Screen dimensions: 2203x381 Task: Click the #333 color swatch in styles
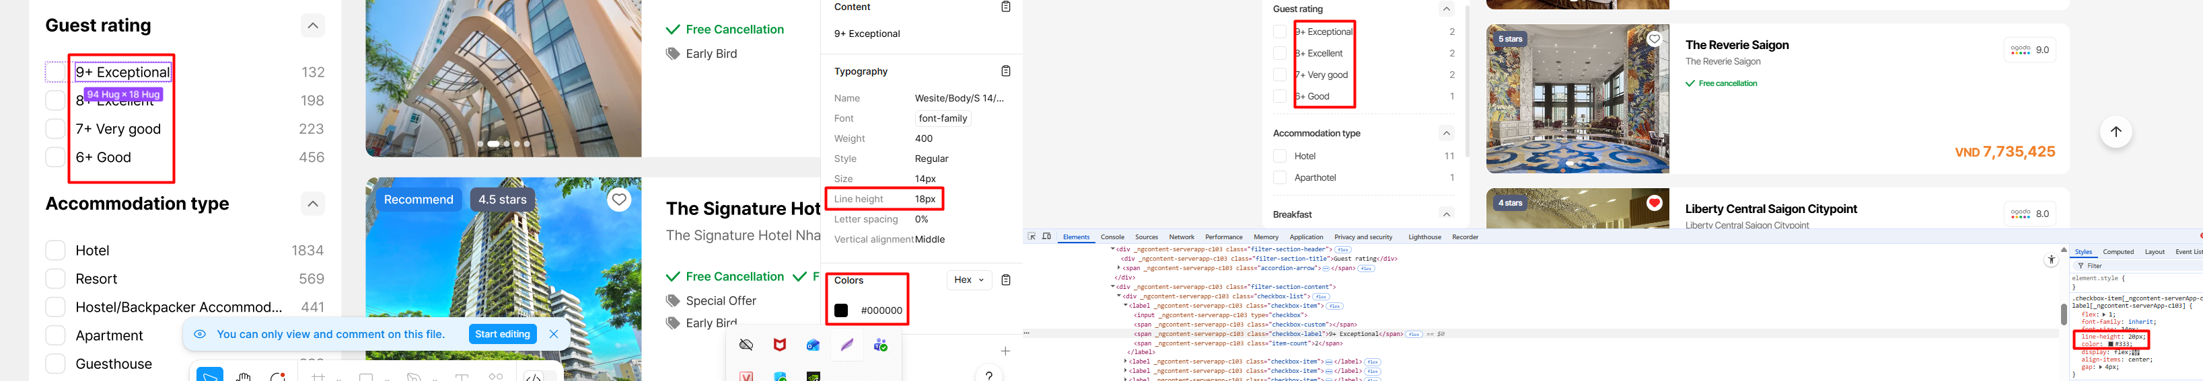pyautogui.click(x=2111, y=344)
